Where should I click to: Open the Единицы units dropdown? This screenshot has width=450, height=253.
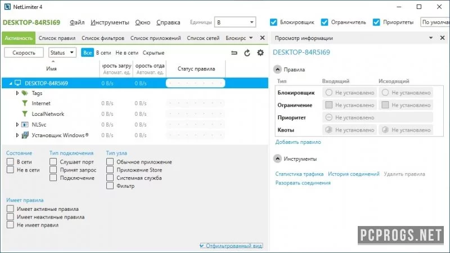click(x=235, y=22)
